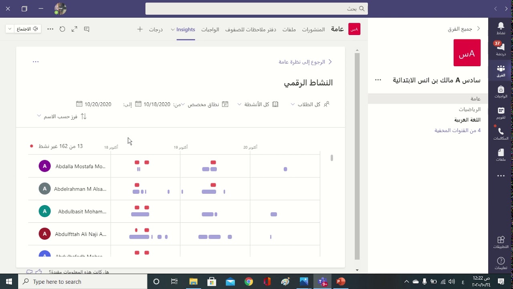
Task: Open دفتر ملاحظات للصفوف tab
Action: point(250,29)
